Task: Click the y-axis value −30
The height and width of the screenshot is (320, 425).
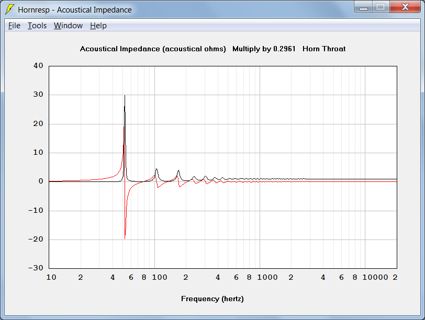Action: 36,268
